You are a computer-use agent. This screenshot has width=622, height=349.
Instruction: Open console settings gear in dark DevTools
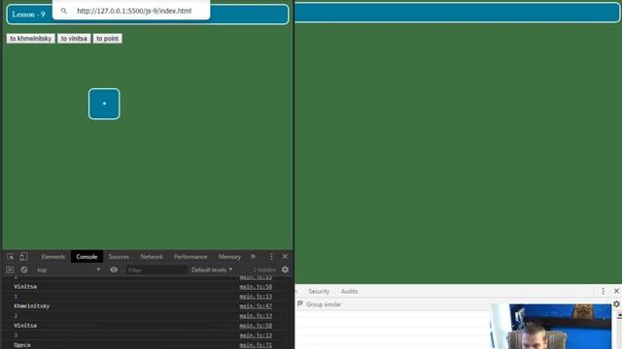(285, 270)
